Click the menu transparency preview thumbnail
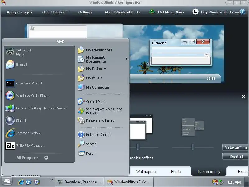The width and height of the screenshot is (249, 187). [193, 127]
